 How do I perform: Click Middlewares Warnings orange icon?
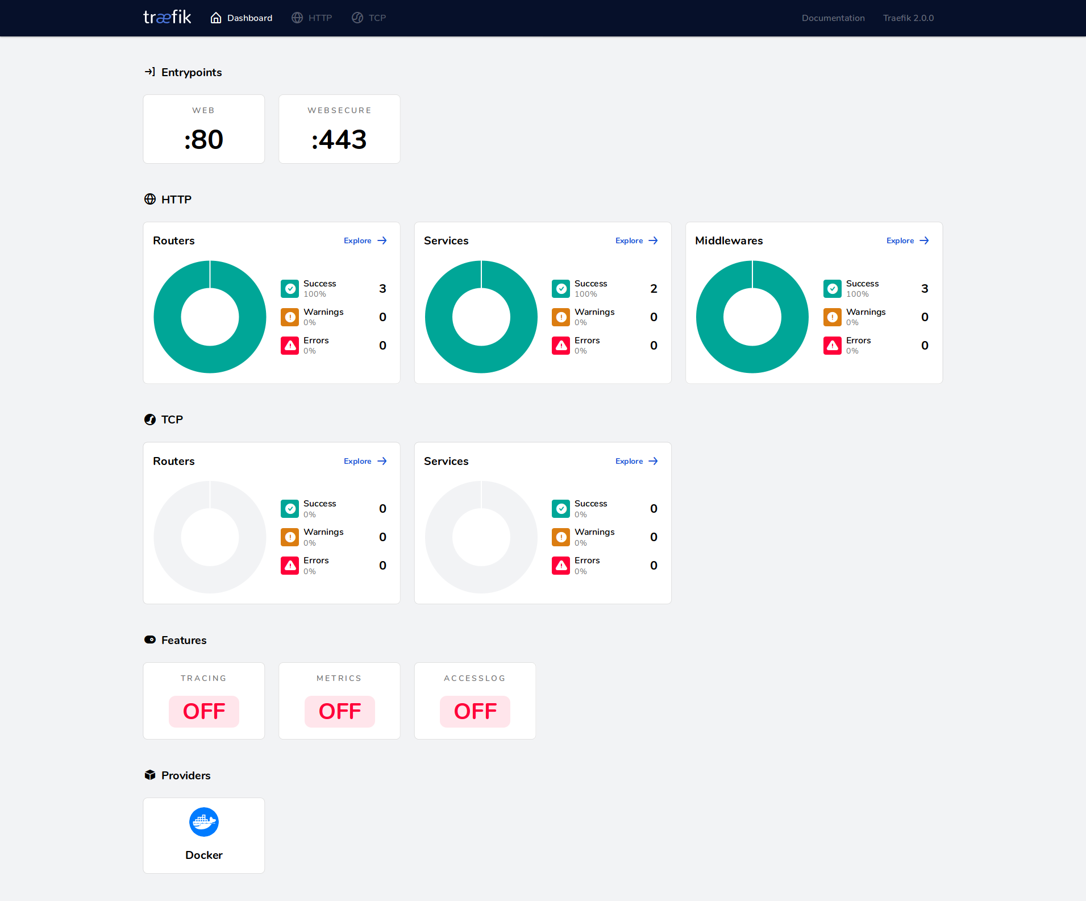(x=833, y=317)
